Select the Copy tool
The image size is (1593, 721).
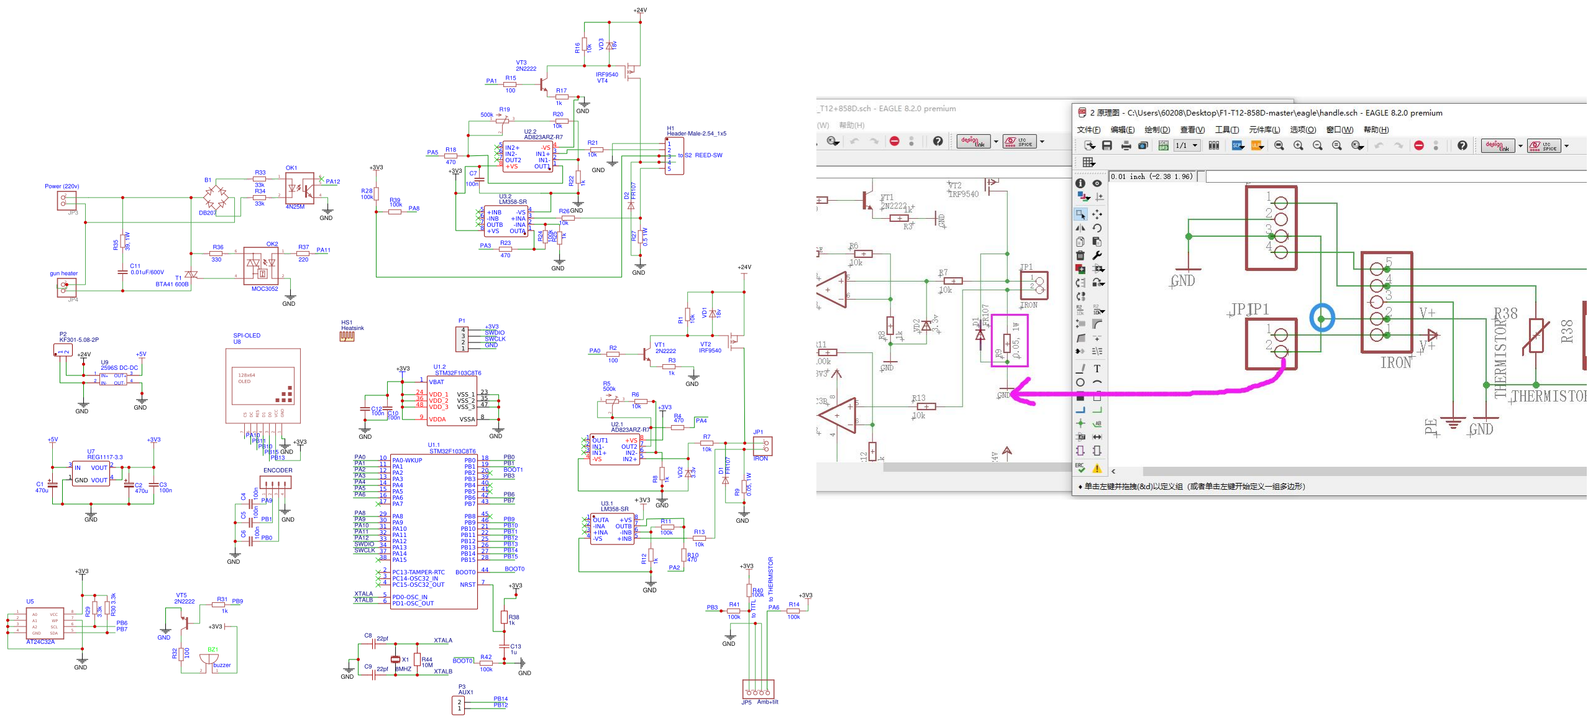coord(1079,242)
